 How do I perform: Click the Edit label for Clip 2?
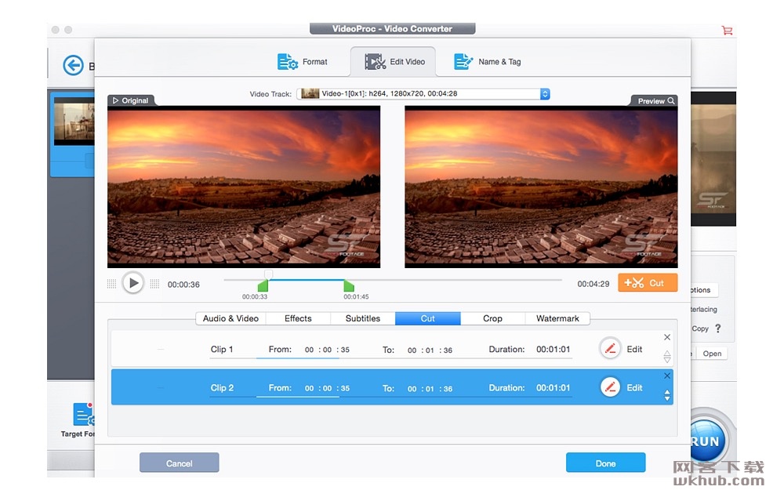pyautogui.click(x=634, y=387)
